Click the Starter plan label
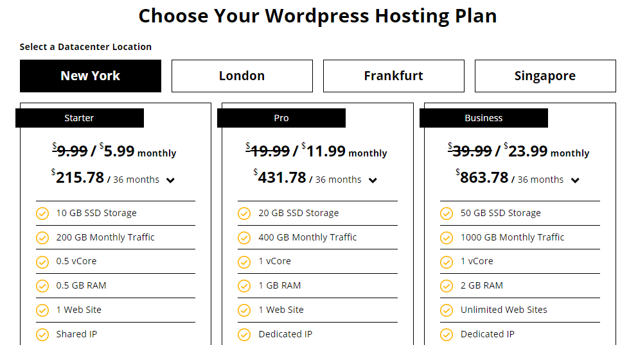This screenshot has width=638, height=345. [x=80, y=118]
